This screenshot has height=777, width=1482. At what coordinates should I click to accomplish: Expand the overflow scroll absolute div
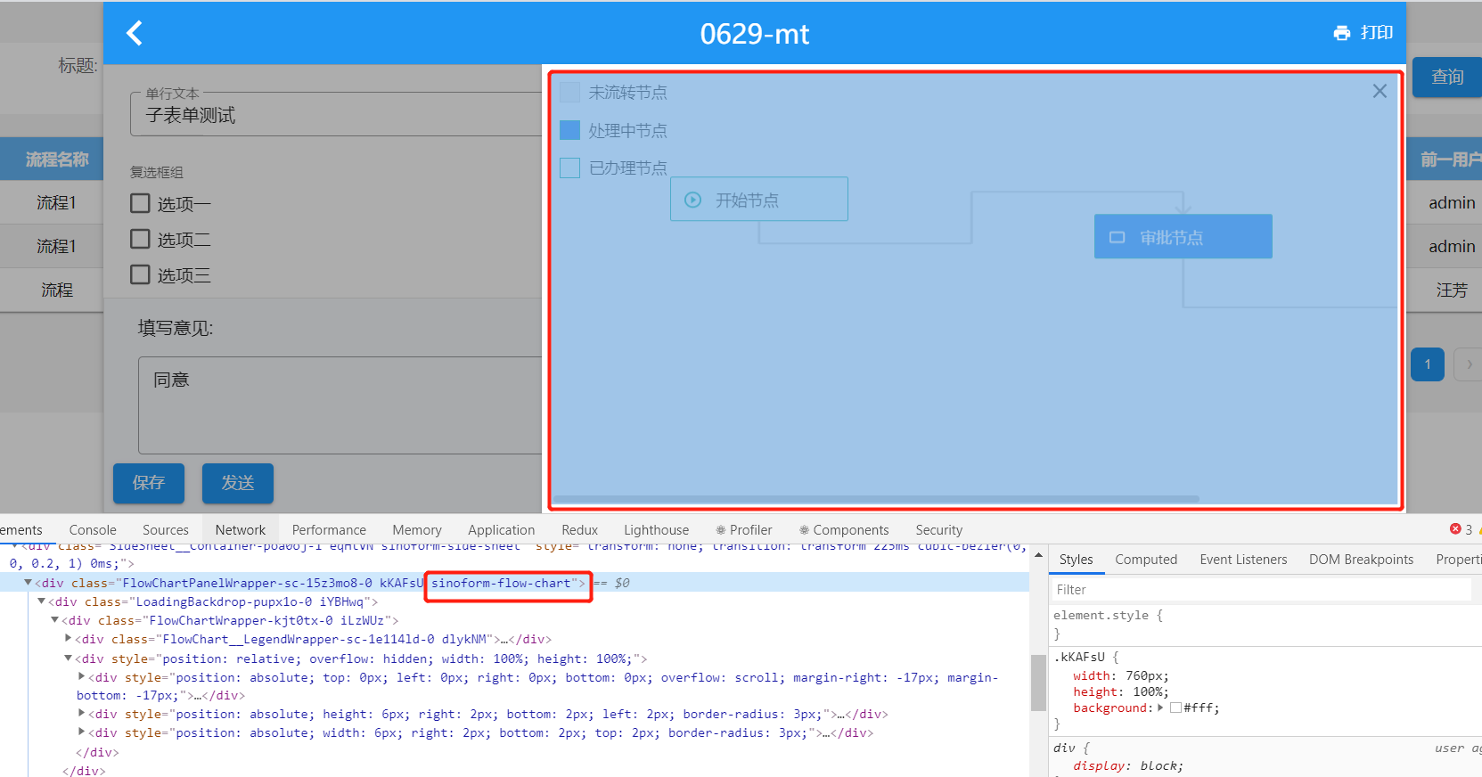[82, 677]
